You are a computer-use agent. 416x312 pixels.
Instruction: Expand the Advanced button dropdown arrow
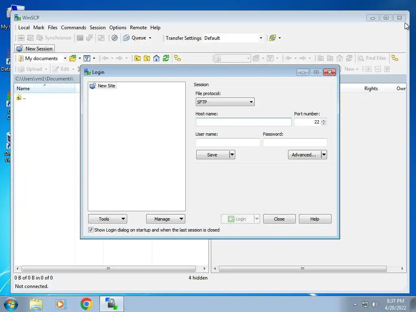click(x=324, y=155)
